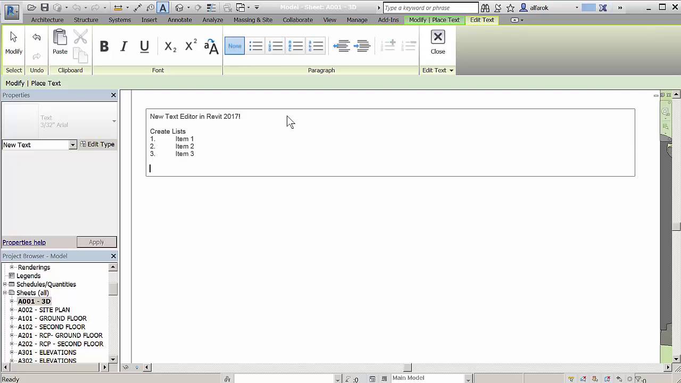The image size is (681, 383).
Task: Open the Collaborate ribbon tab
Action: [x=298, y=20]
